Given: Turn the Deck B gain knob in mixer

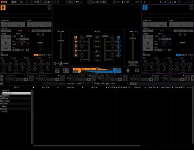Looking at the screenshot, I should (76, 41).
